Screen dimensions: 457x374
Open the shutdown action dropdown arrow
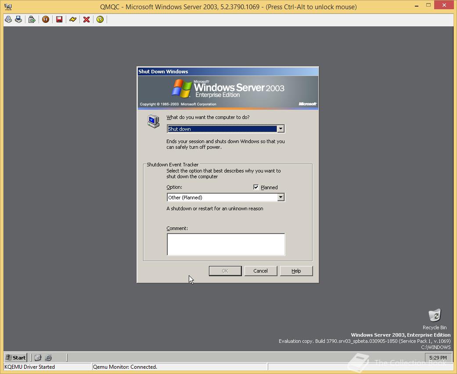click(x=281, y=129)
